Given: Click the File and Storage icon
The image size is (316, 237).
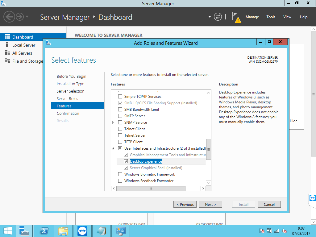Looking at the screenshot, I should [7, 61].
